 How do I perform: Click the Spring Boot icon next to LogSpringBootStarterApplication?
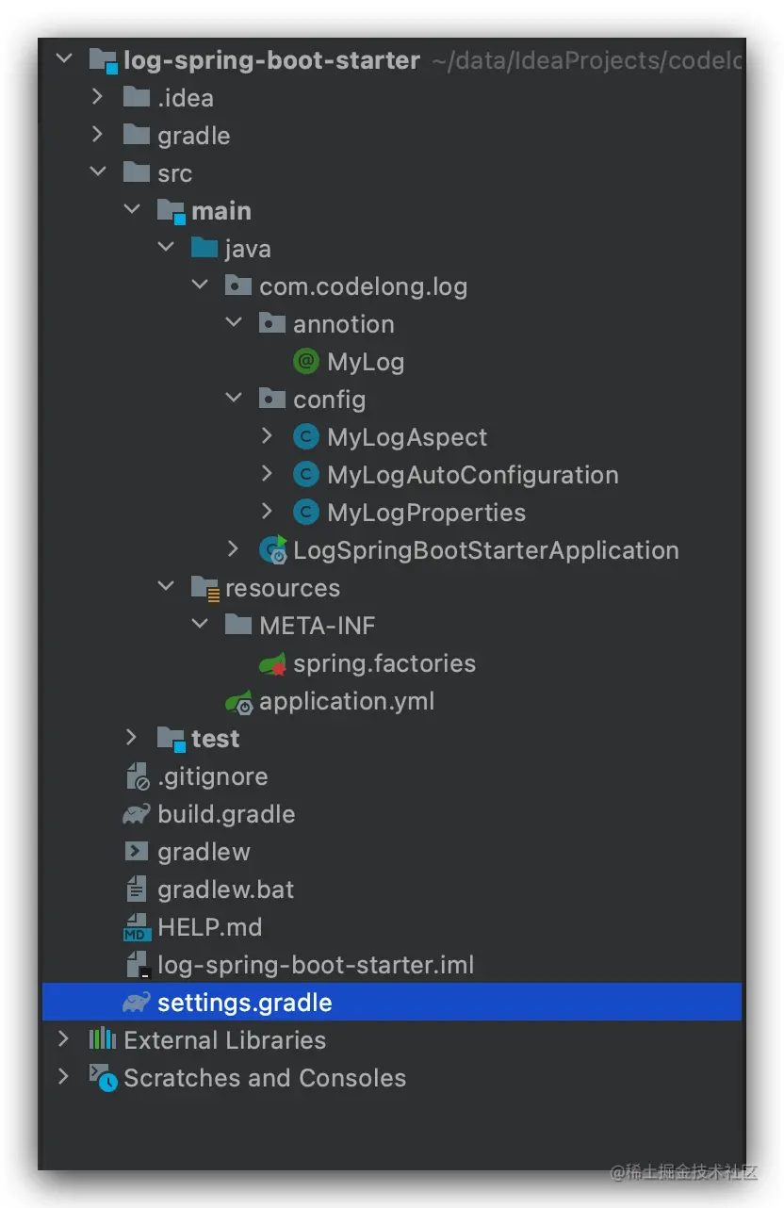point(271,549)
